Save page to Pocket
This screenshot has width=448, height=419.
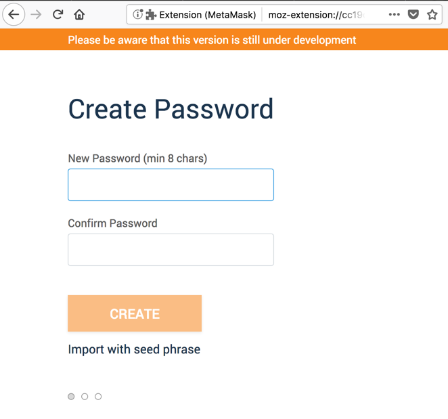click(413, 14)
